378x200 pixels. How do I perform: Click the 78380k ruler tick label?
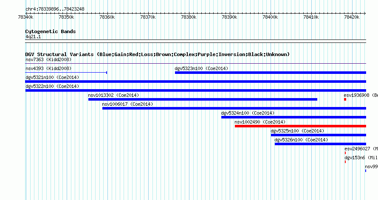point(189,17)
